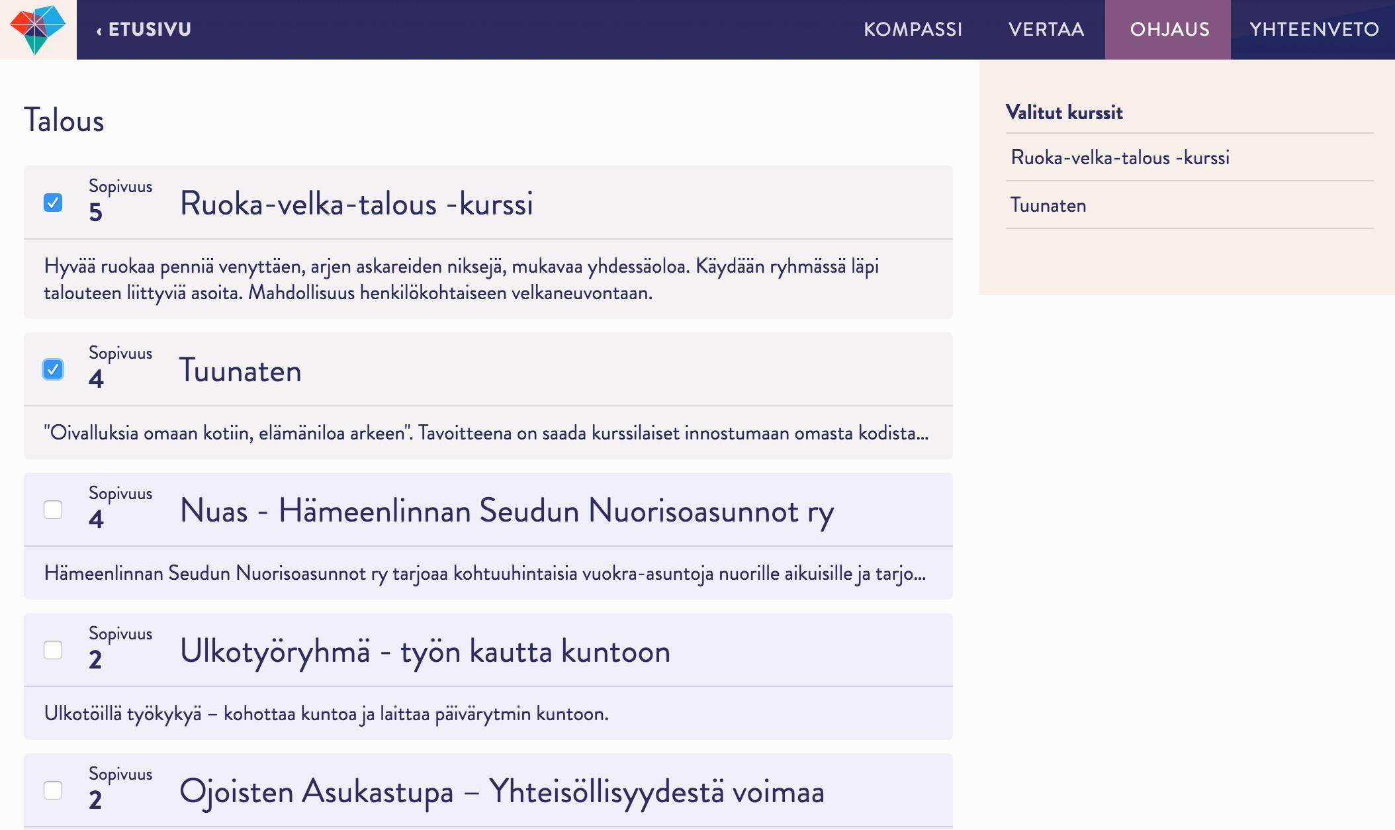Click the colorful polygon app logo

point(38,29)
